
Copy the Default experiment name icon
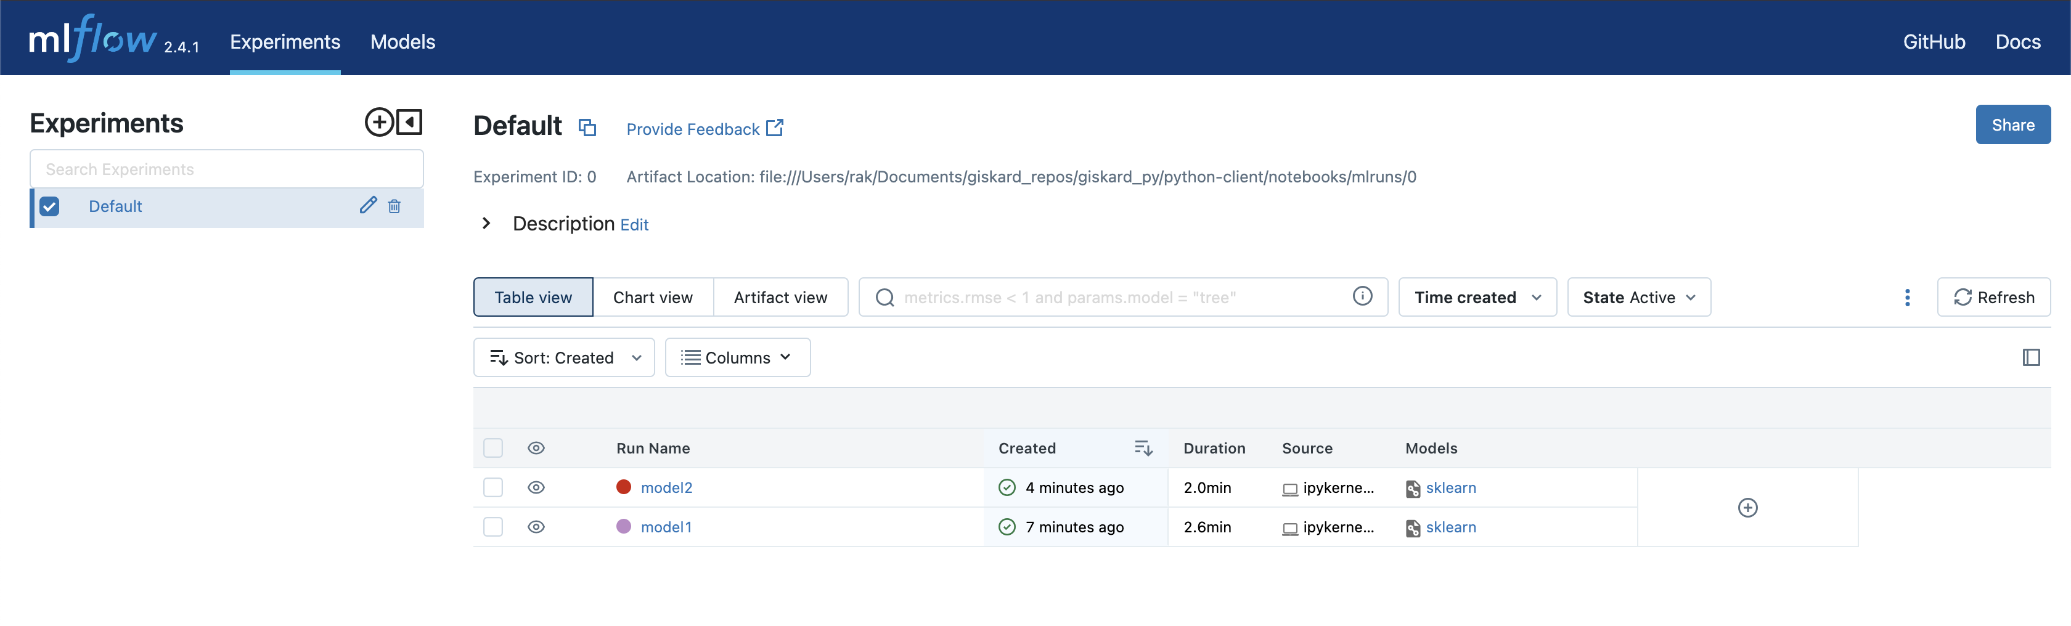coord(587,127)
